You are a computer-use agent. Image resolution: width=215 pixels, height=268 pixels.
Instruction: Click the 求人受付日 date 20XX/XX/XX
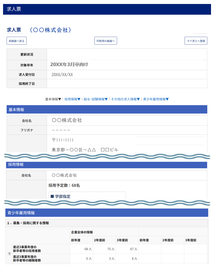tap(62, 75)
